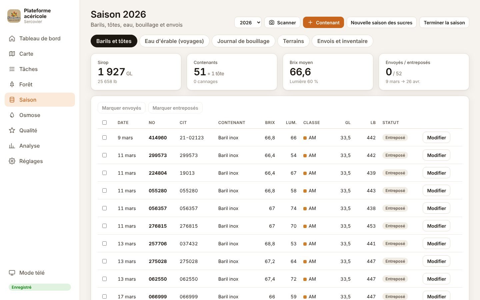Image resolution: width=480 pixels, height=300 pixels.
Task: Go to the Terrains tab
Action: coord(293,41)
